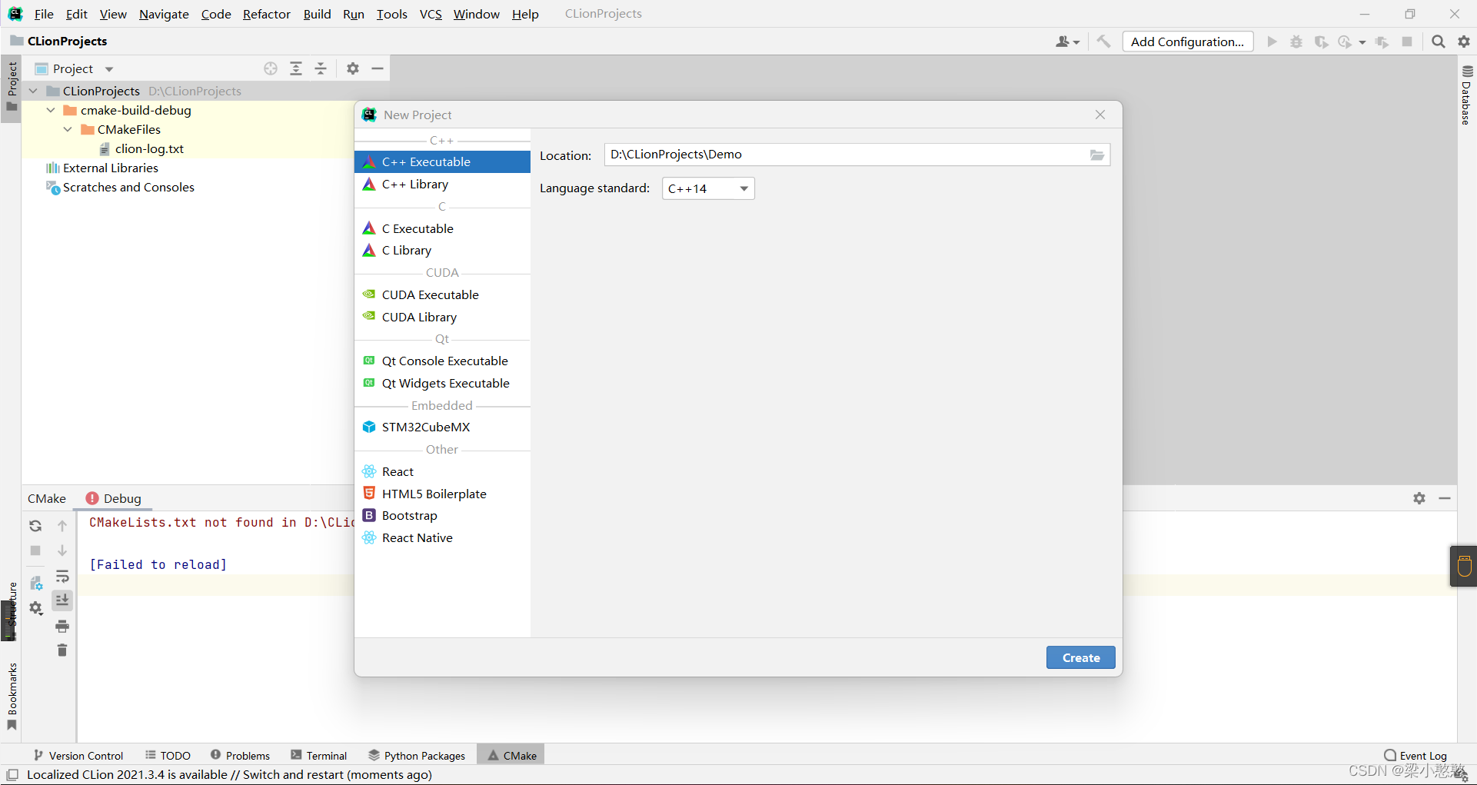Toggle the Project side tab
1477x785 pixels.
click(12, 87)
